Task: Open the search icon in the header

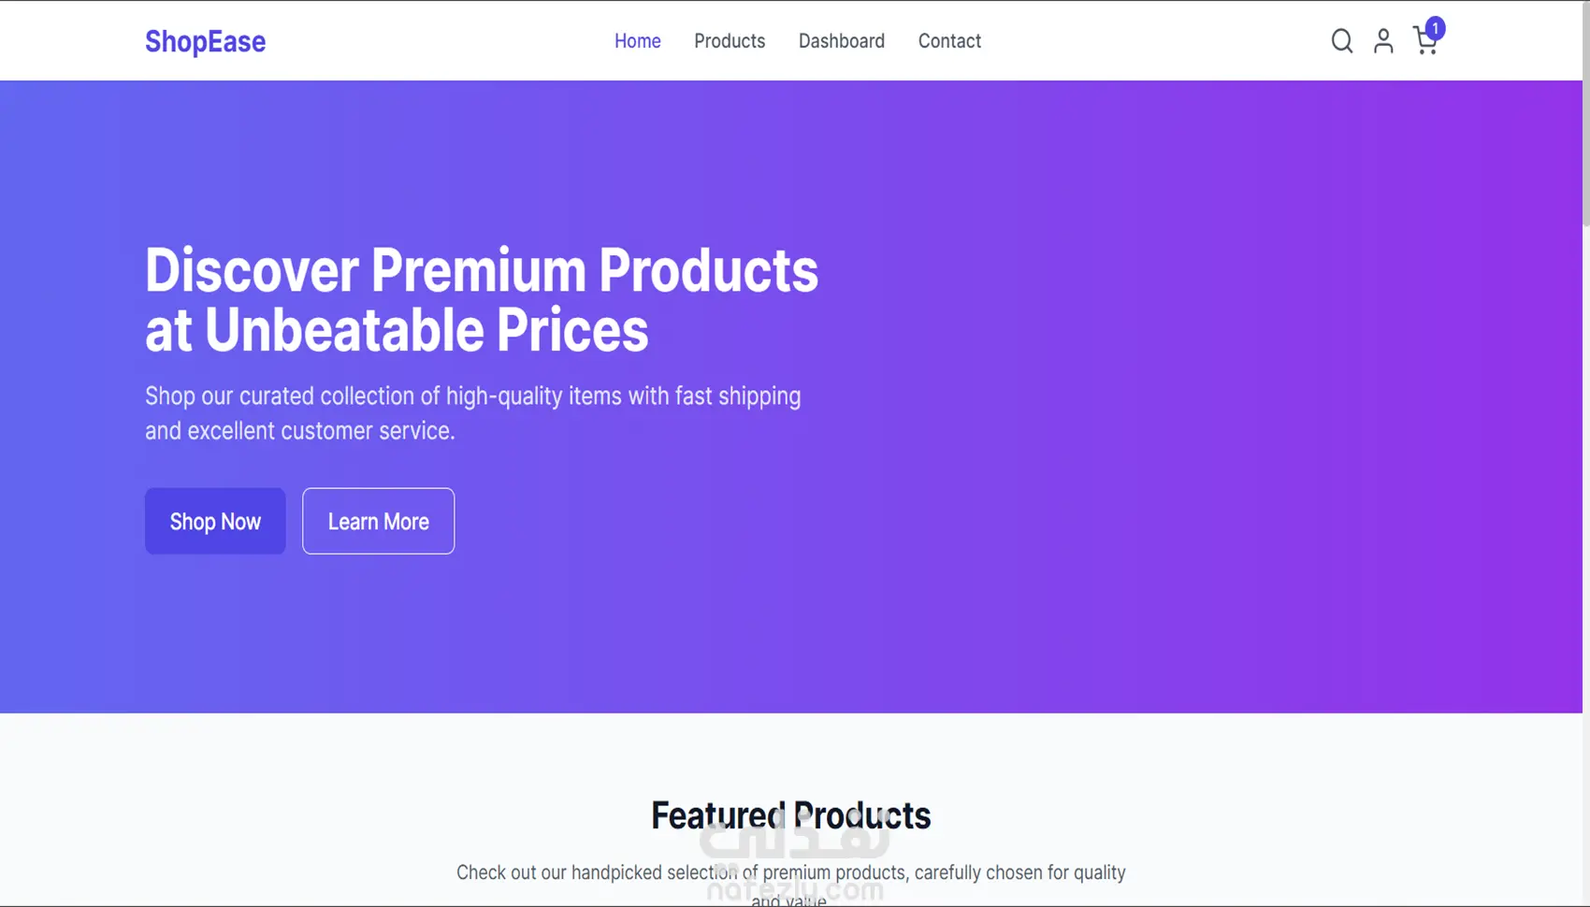Action: point(1342,41)
